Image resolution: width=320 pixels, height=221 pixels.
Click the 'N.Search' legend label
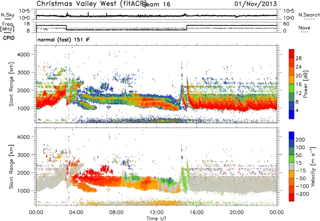tap(309, 15)
